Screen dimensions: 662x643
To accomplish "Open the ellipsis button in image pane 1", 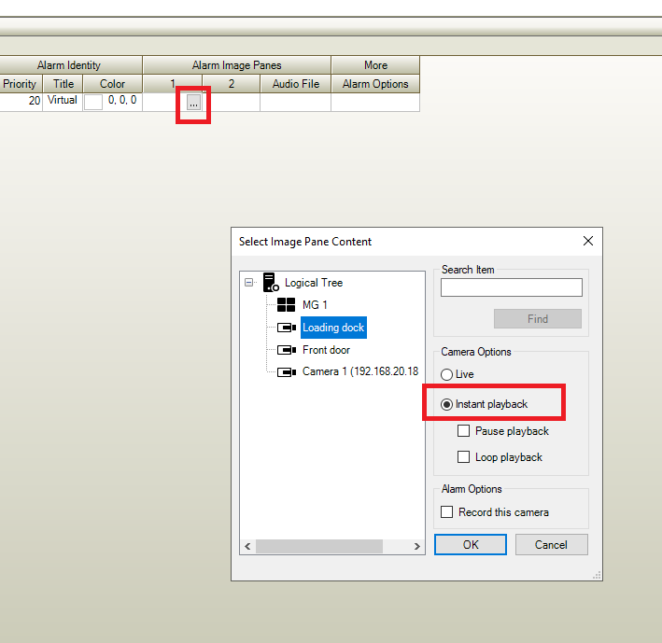I will click(x=192, y=103).
